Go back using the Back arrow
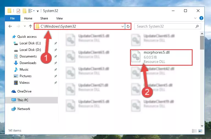The width and height of the screenshot is (211, 139). (10, 26)
